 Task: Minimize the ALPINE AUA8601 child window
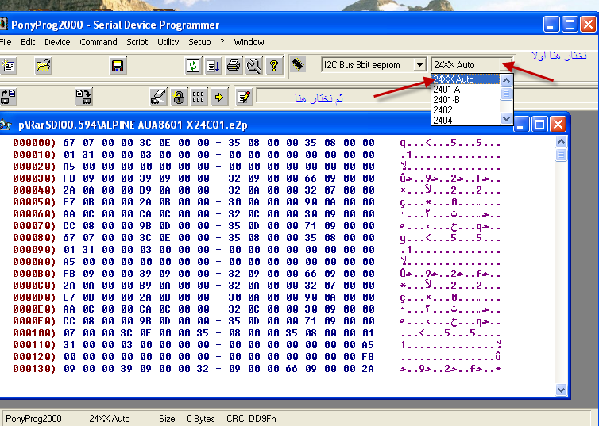click(521, 125)
